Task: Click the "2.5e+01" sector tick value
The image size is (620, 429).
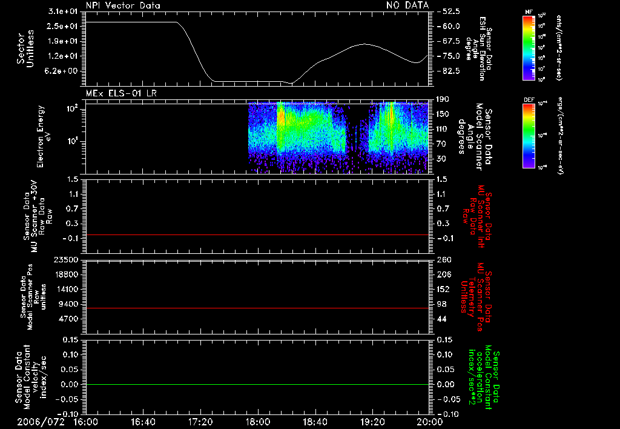Action: pos(63,26)
